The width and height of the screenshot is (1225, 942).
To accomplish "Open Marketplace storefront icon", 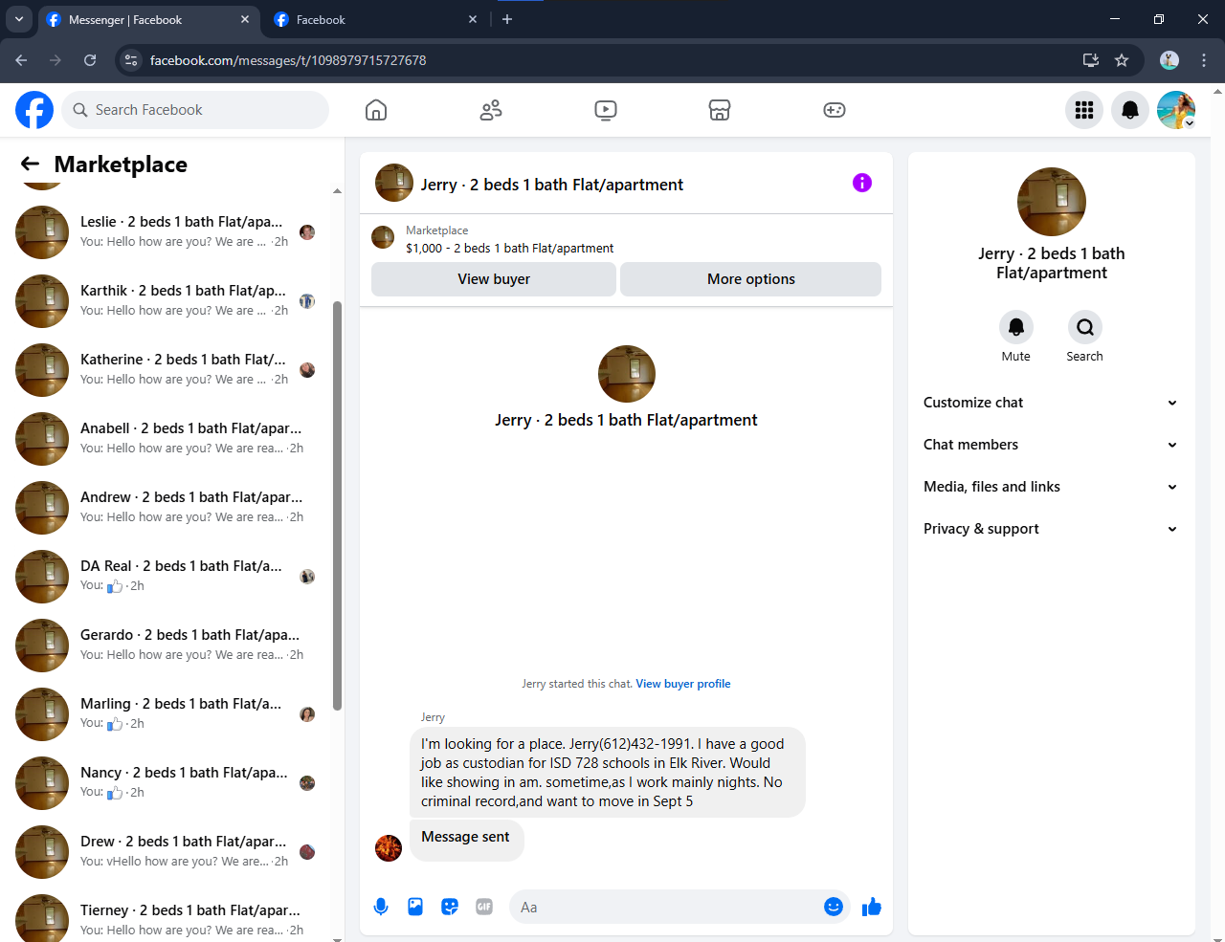I will [720, 110].
